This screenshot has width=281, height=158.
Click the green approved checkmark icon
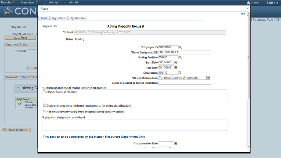click(x=20, y=104)
